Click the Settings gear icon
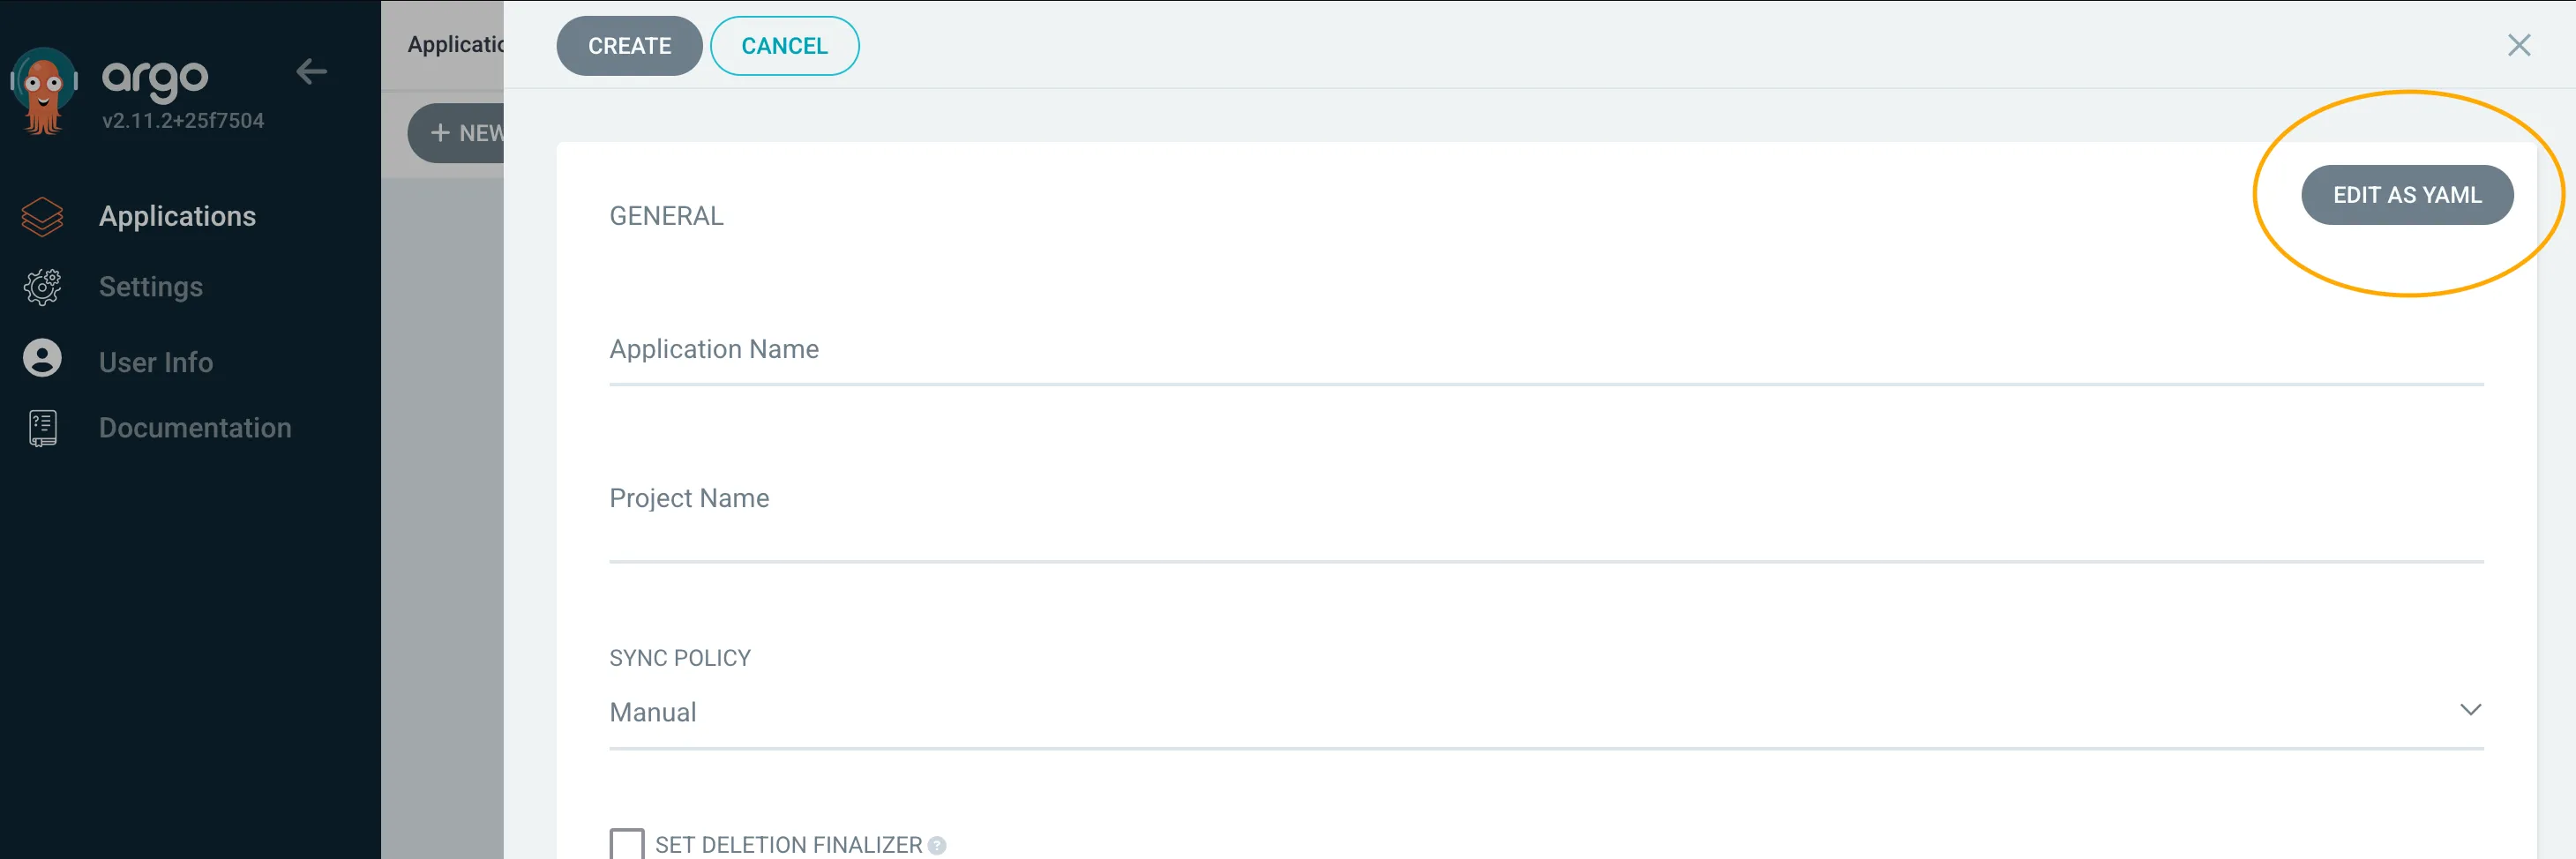This screenshot has height=859, width=2576. tap(42, 287)
